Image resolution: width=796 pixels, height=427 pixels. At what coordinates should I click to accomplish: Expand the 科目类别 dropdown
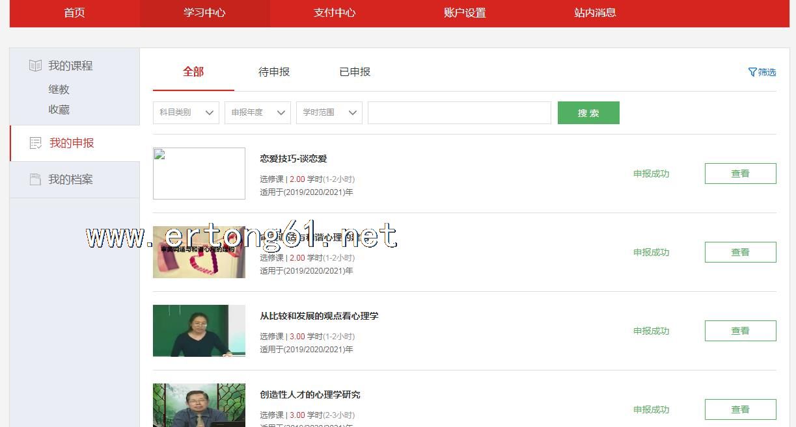(186, 112)
